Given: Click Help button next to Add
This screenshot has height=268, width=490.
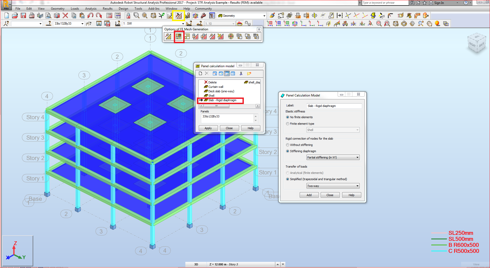Looking at the screenshot, I should pyautogui.click(x=351, y=195).
